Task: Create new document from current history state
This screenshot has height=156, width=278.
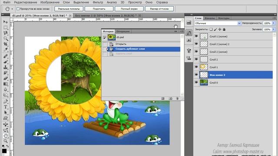Action: tap(163, 98)
